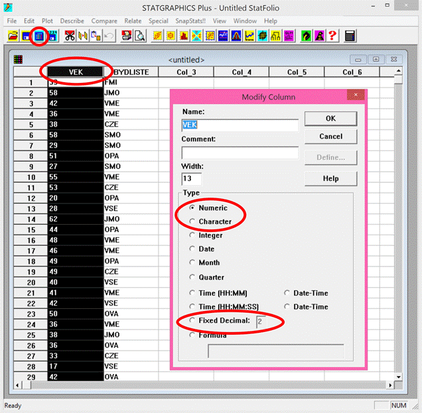Click the spreadsheet icon in untitled window
The width and height of the screenshot is (422, 413).
(18, 59)
